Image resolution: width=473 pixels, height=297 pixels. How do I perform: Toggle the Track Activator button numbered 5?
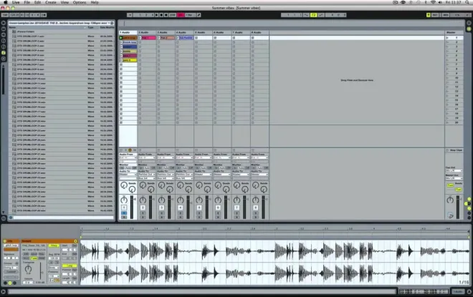(x=199, y=208)
